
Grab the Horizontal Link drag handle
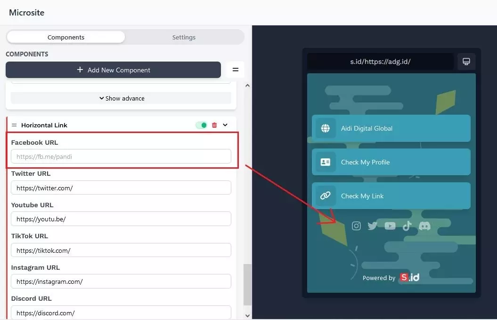click(x=14, y=125)
